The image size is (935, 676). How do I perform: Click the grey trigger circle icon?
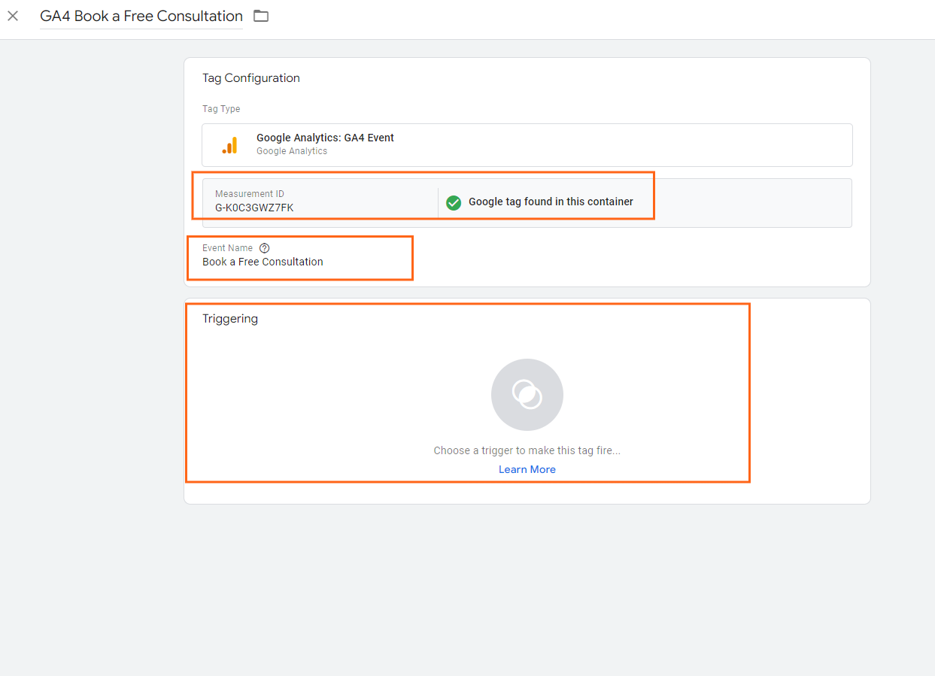527,395
